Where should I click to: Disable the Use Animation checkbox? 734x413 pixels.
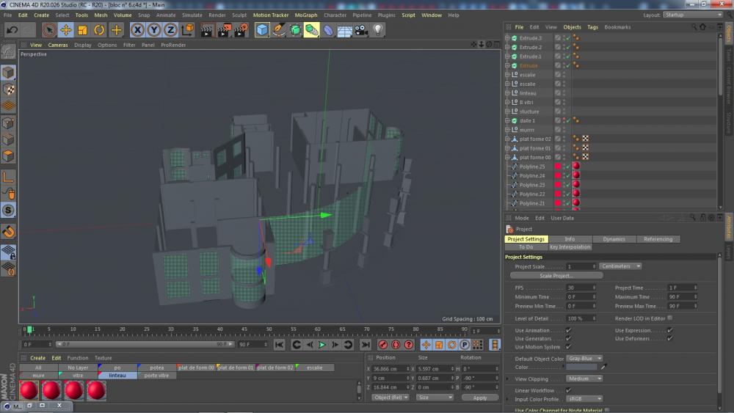(x=569, y=330)
